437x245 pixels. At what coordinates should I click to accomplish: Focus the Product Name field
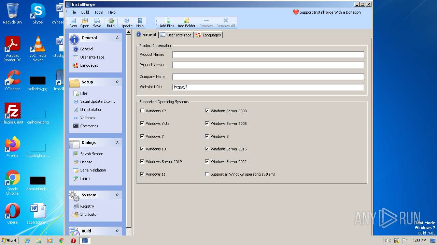(x=268, y=55)
